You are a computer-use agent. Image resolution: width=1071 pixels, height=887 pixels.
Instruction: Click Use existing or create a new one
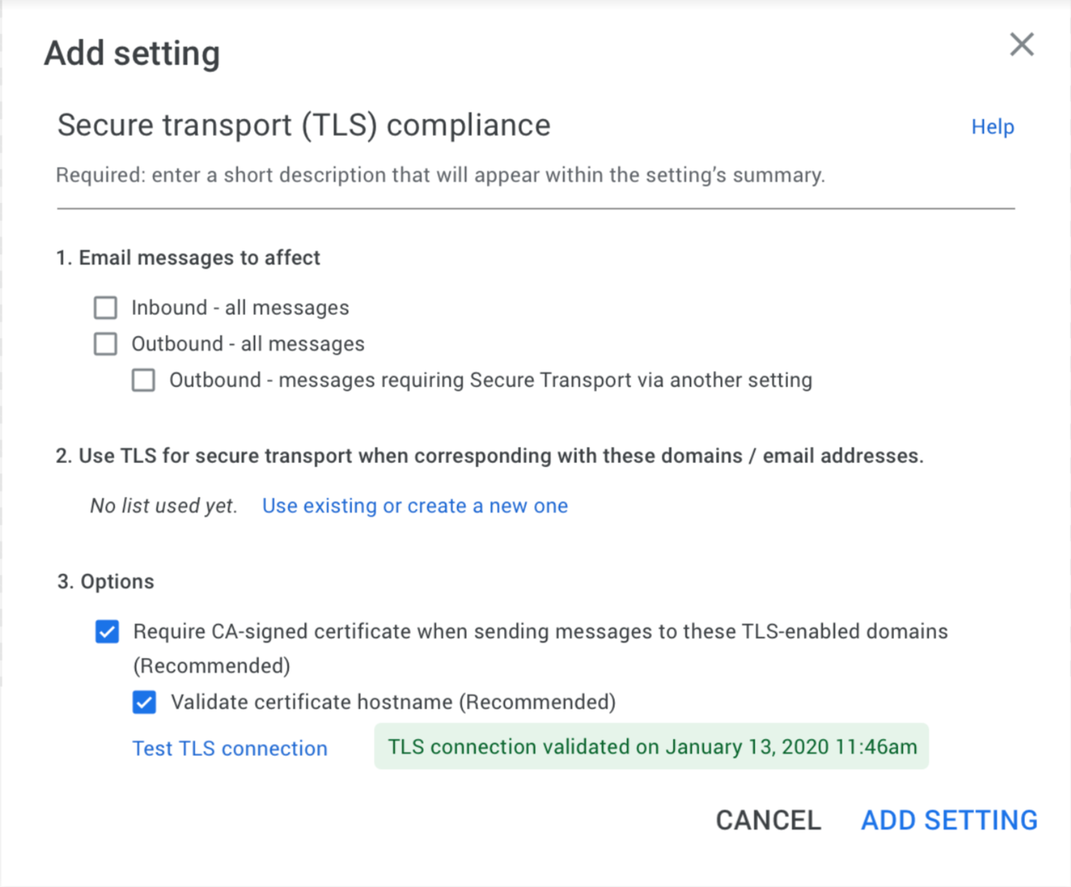pos(415,505)
